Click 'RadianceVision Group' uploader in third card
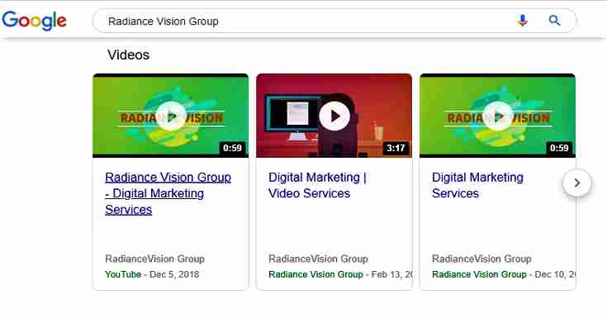607x318 pixels. tap(481, 259)
